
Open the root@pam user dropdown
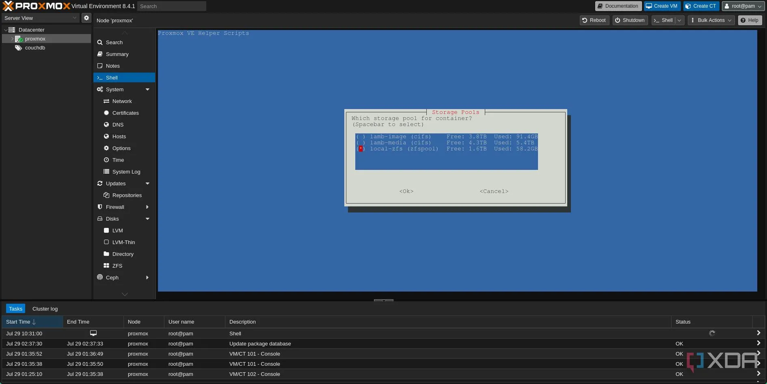pos(743,6)
